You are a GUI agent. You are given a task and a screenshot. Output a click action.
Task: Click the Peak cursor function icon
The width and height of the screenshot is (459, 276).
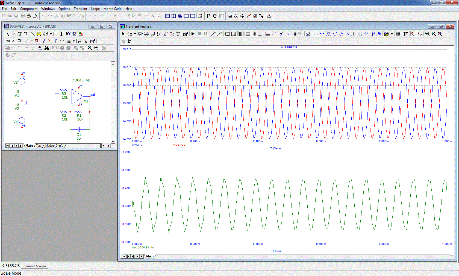pos(328,34)
